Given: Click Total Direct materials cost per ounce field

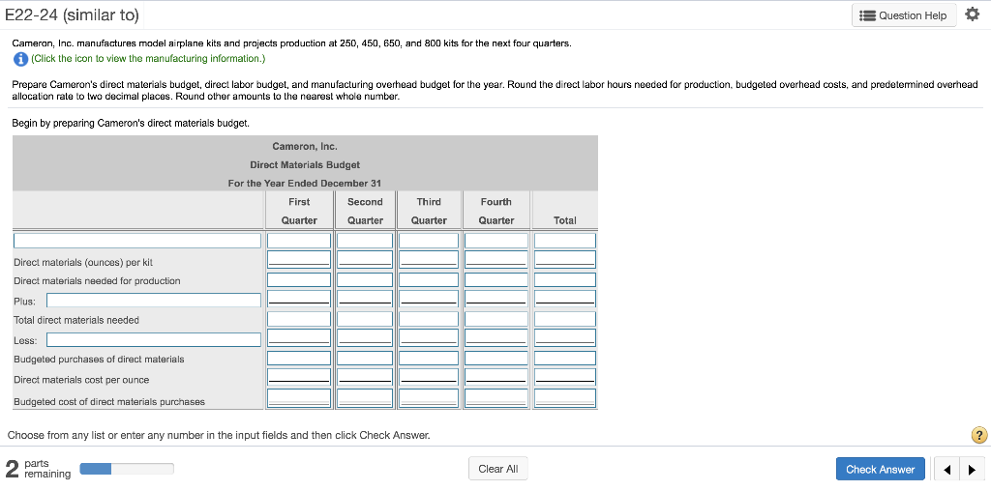Looking at the screenshot, I should 564,377.
